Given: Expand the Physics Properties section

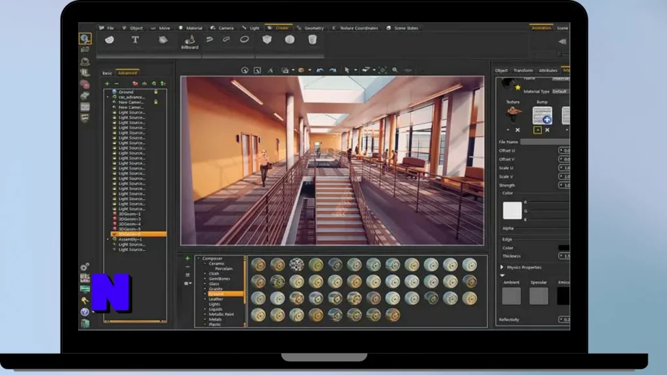Looking at the screenshot, I should 502,268.
